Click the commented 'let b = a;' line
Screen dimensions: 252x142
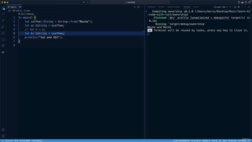pyautogui.click(x=35, y=30)
